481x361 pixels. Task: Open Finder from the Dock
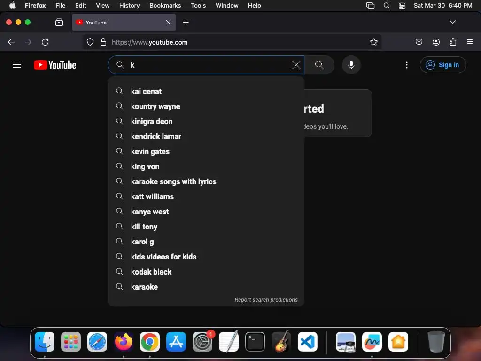(45, 342)
